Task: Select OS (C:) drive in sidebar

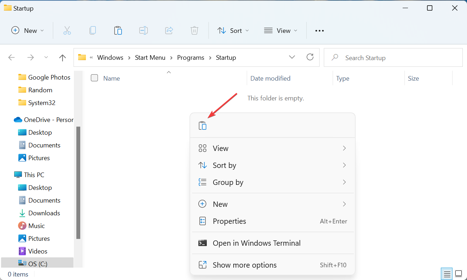Action: pos(37,264)
